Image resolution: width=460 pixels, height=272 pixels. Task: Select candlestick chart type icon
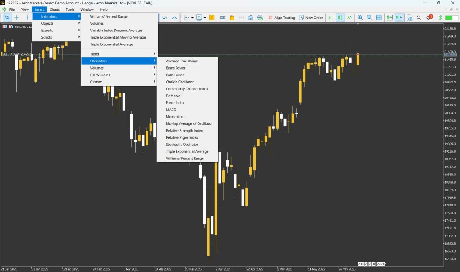[x=340, y=18]
